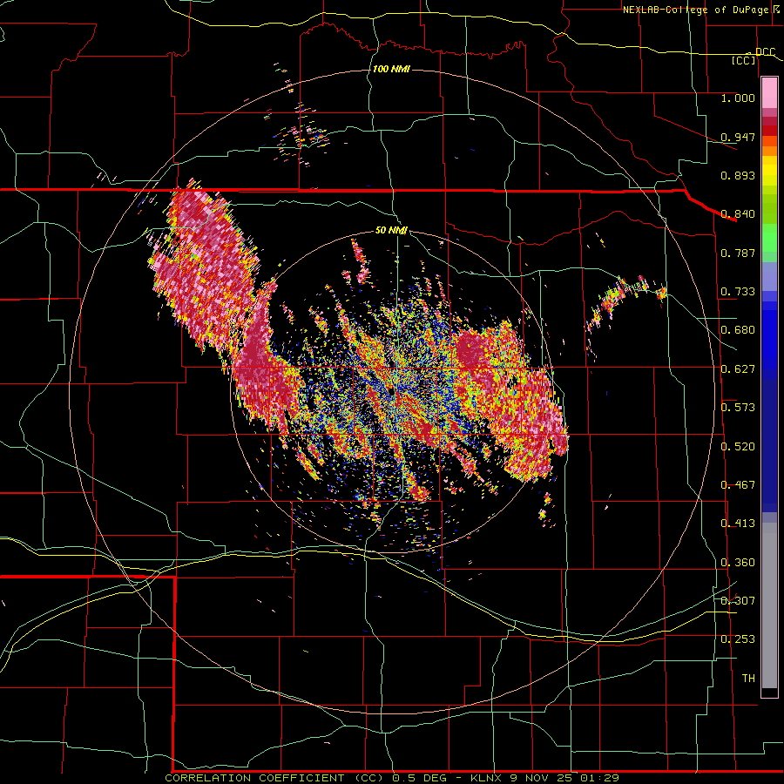Click the 0.360 legend value
Image resolution: width=784 pixels, height=784 pixels.
tap(738, 563)
